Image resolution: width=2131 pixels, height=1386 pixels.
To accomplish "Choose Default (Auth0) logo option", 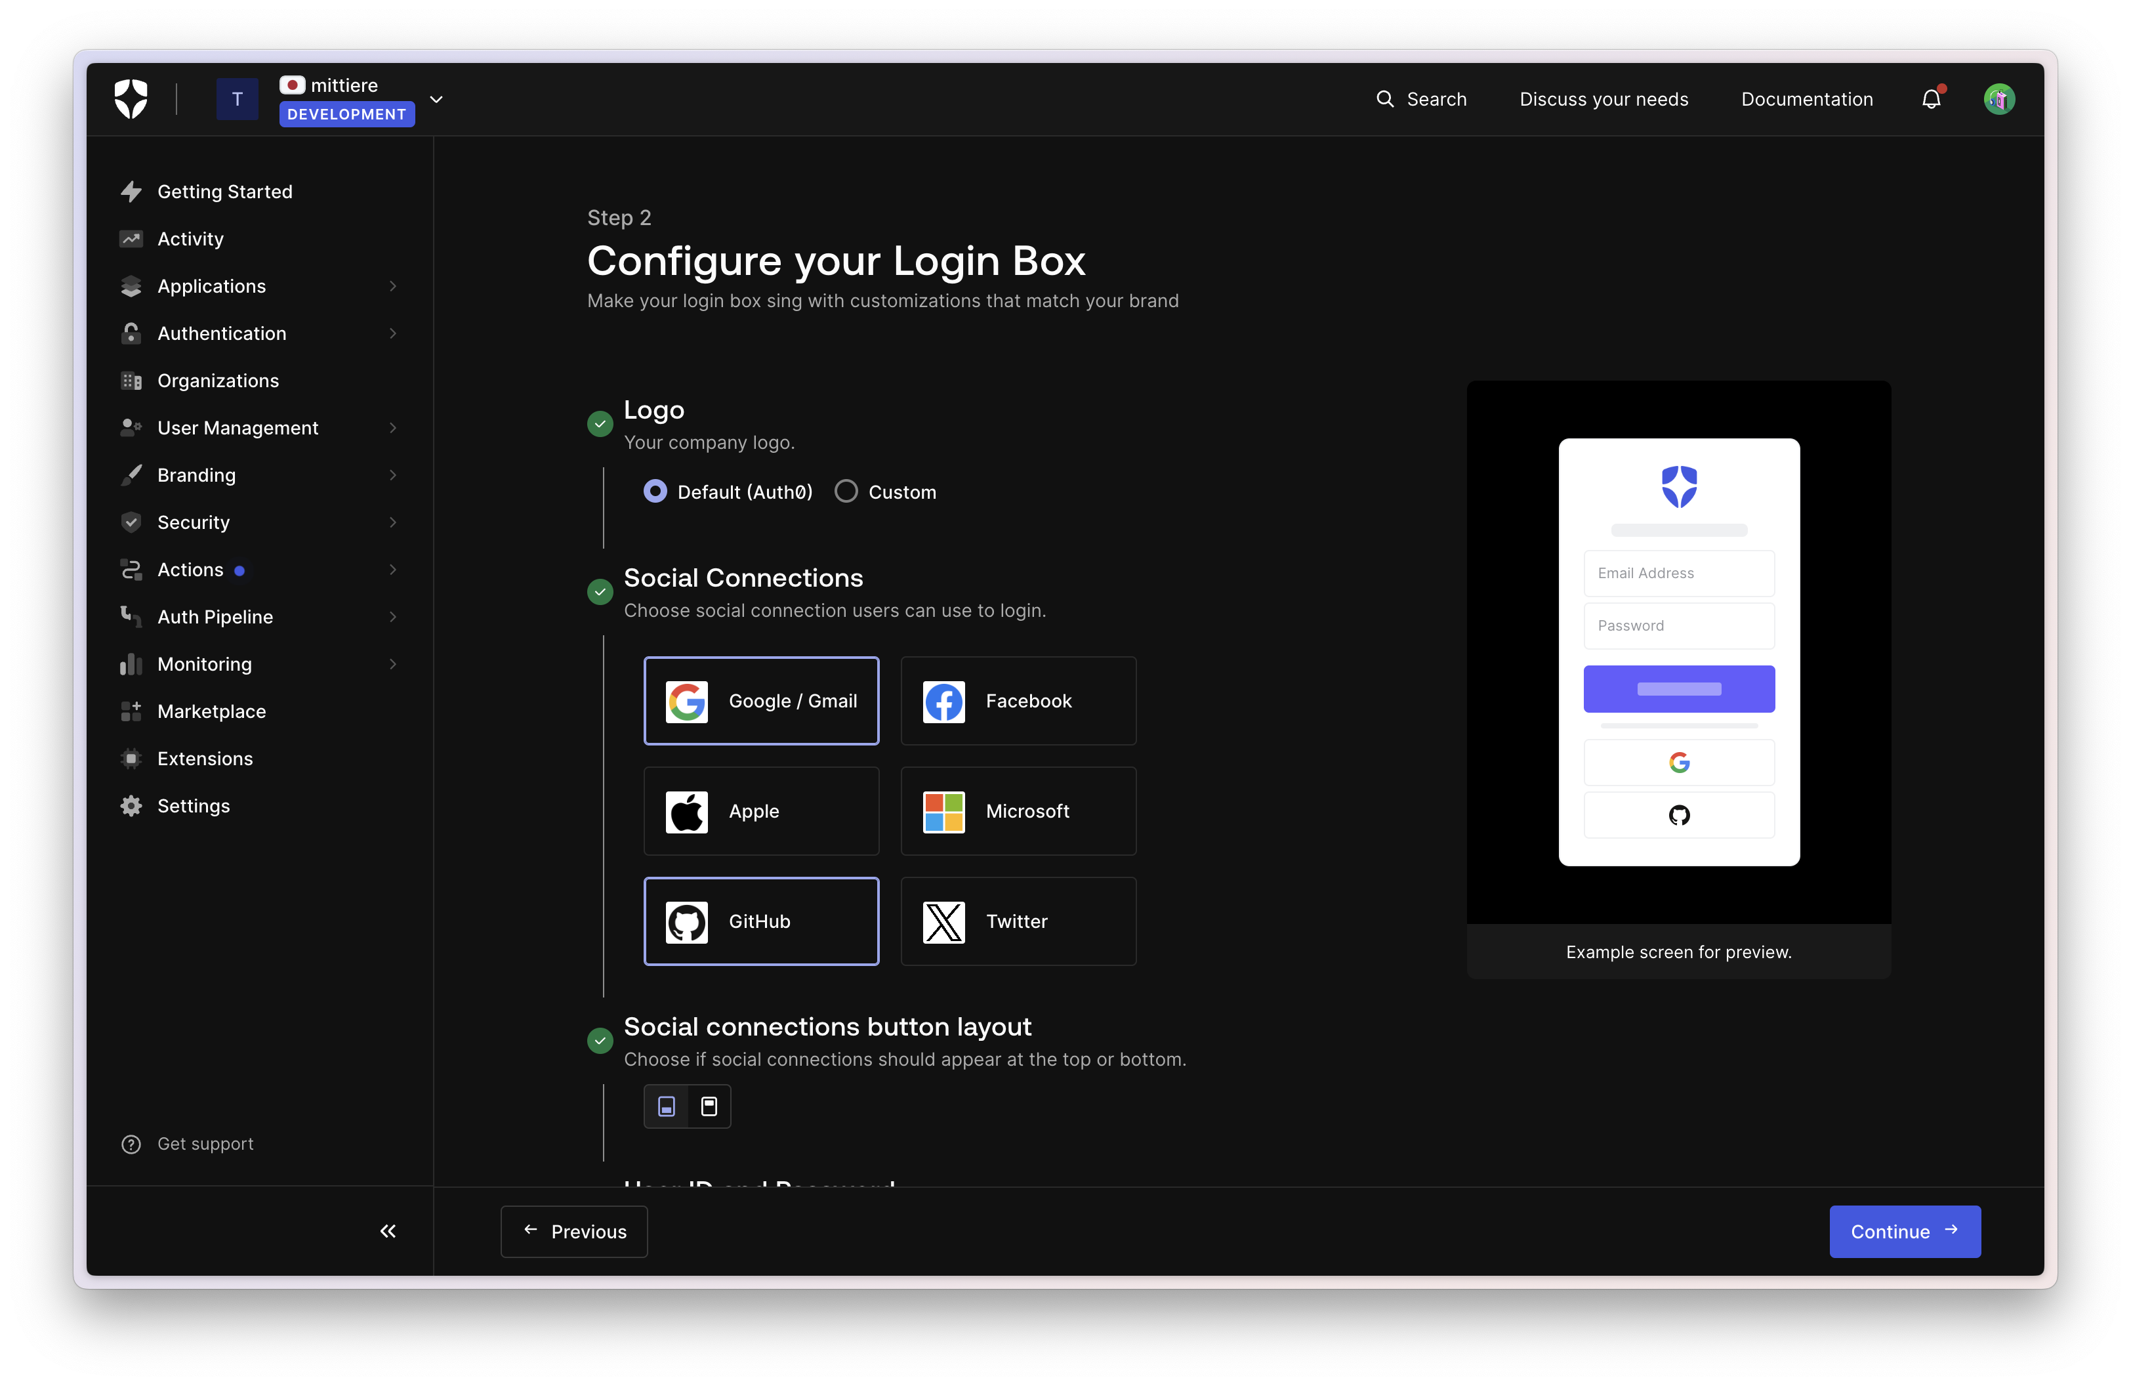I will (x=655, y=492).
